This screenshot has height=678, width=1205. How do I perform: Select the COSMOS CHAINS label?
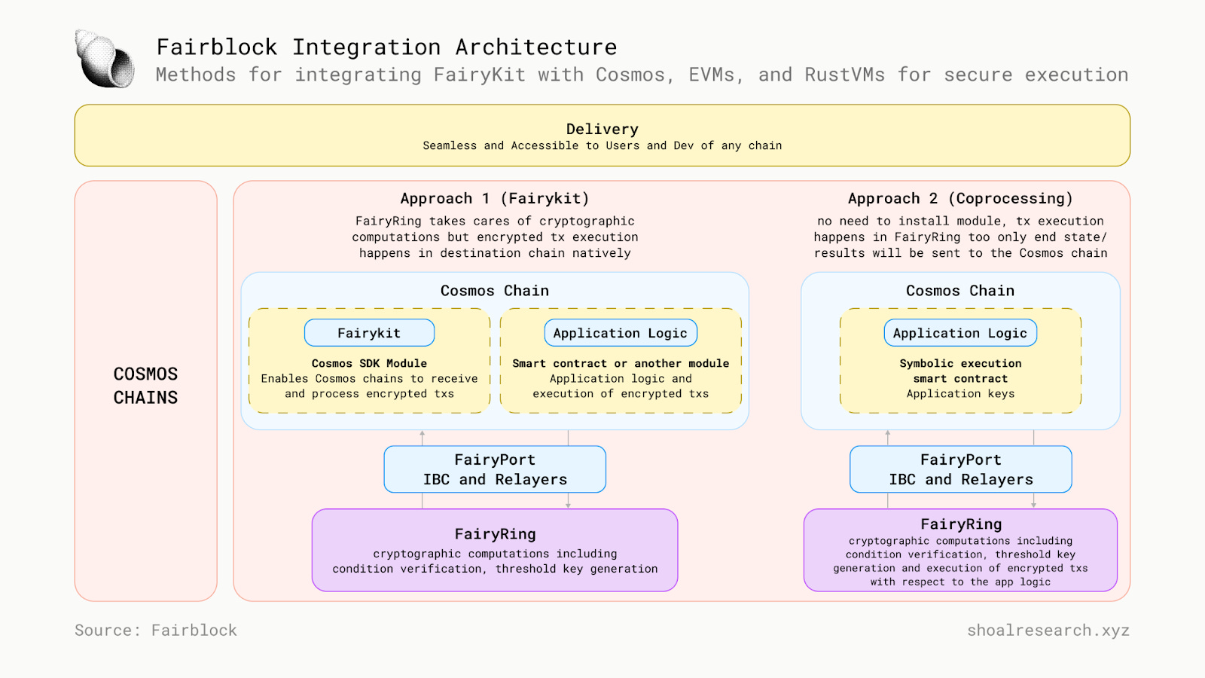coord(145,386)
